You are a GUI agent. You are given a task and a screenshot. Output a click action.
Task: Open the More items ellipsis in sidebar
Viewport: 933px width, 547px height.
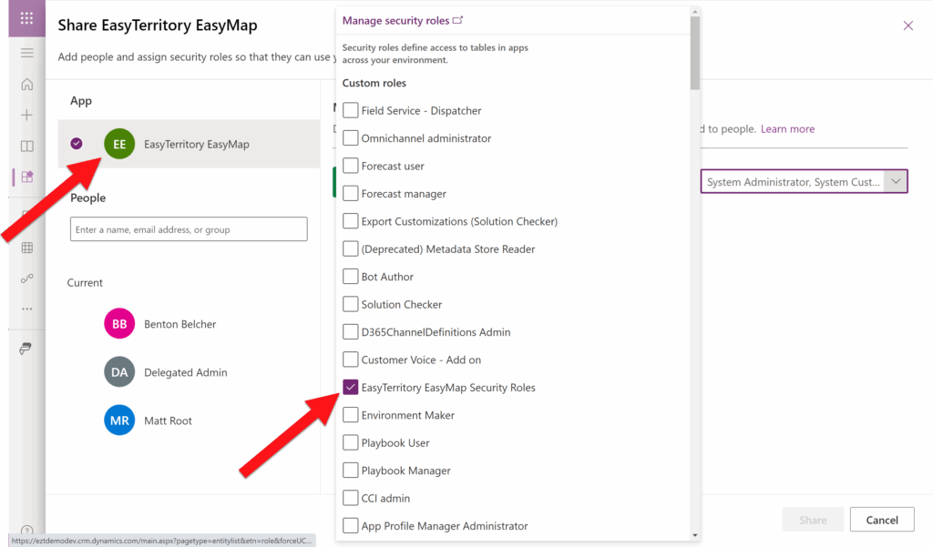click(26, 308)
